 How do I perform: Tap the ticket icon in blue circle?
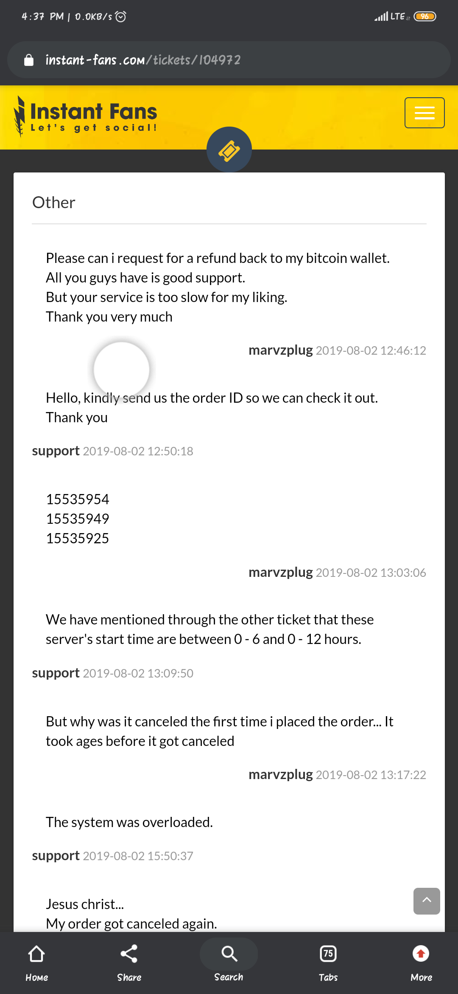click(x=229, y=150)
